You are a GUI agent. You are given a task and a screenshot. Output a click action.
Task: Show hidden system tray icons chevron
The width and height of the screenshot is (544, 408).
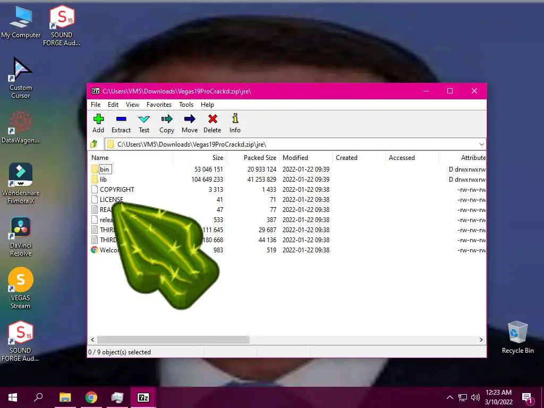pos(449,397)
